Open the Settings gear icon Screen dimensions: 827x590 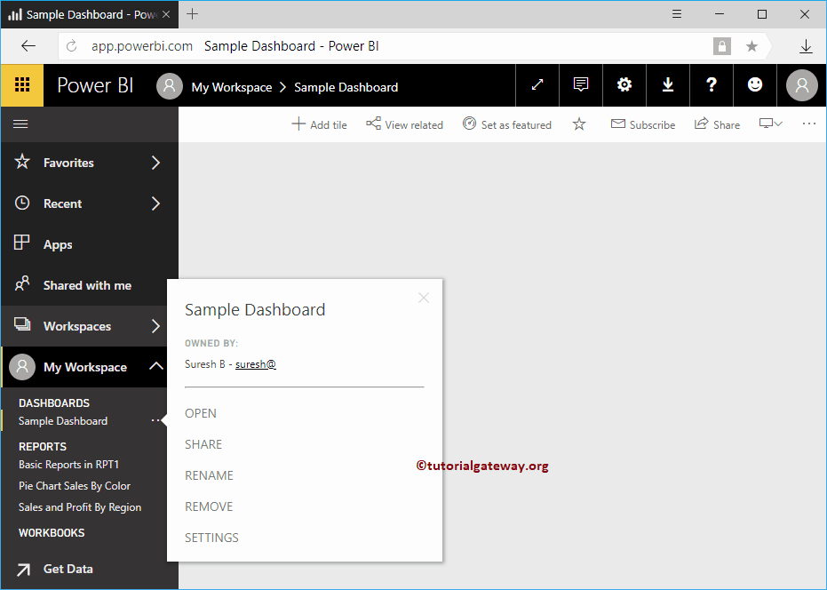pos(624,84)
